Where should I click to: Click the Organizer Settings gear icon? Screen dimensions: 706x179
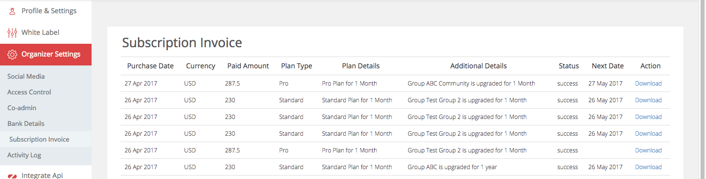pyautogui.click(x=12, y=54)
